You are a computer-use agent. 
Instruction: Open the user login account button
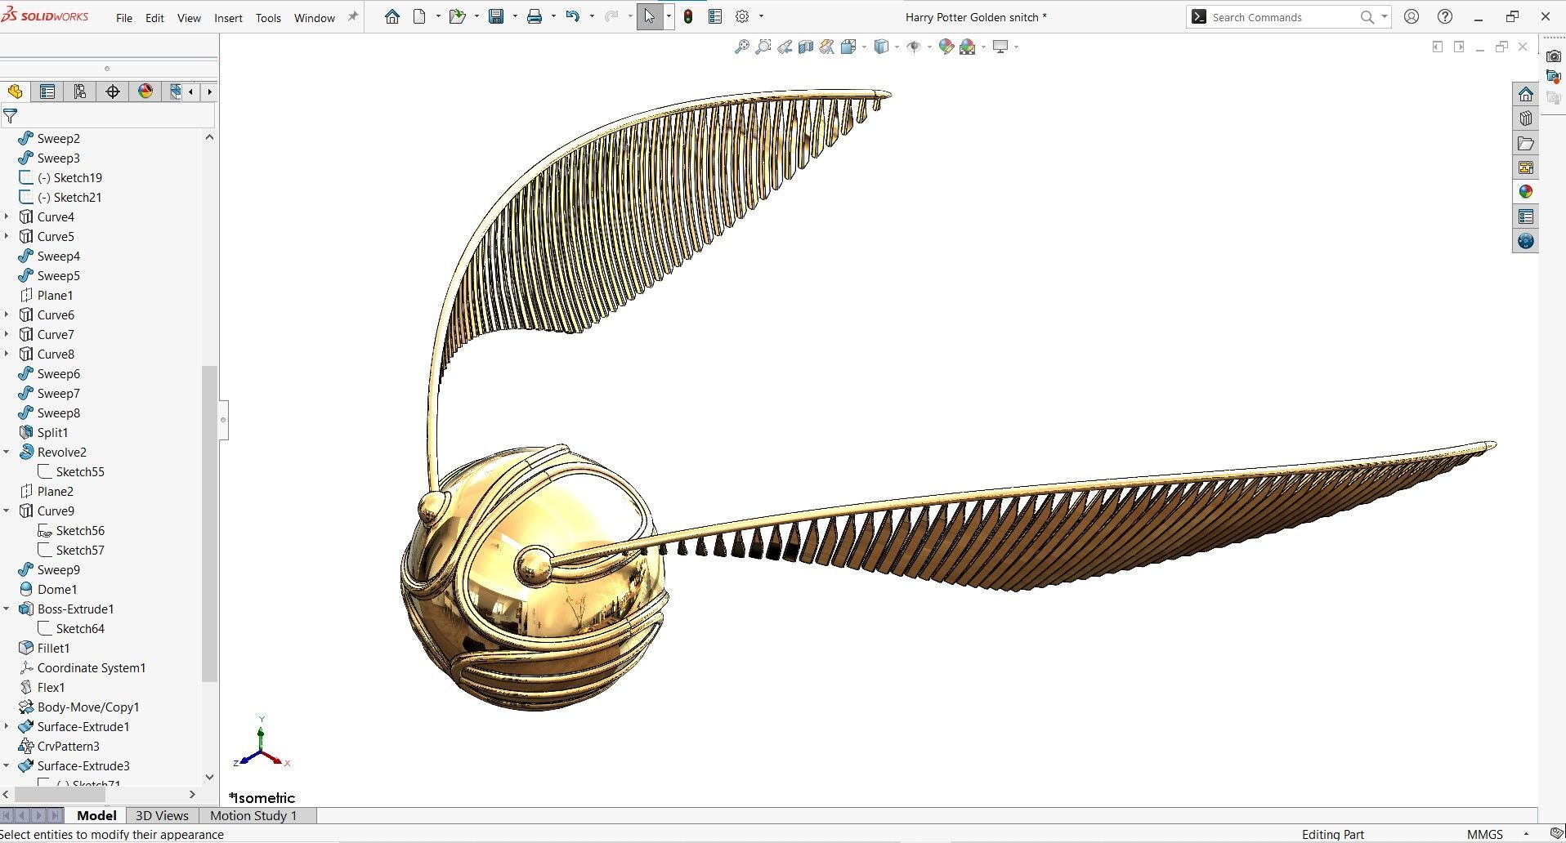[x=1412, y=16]
